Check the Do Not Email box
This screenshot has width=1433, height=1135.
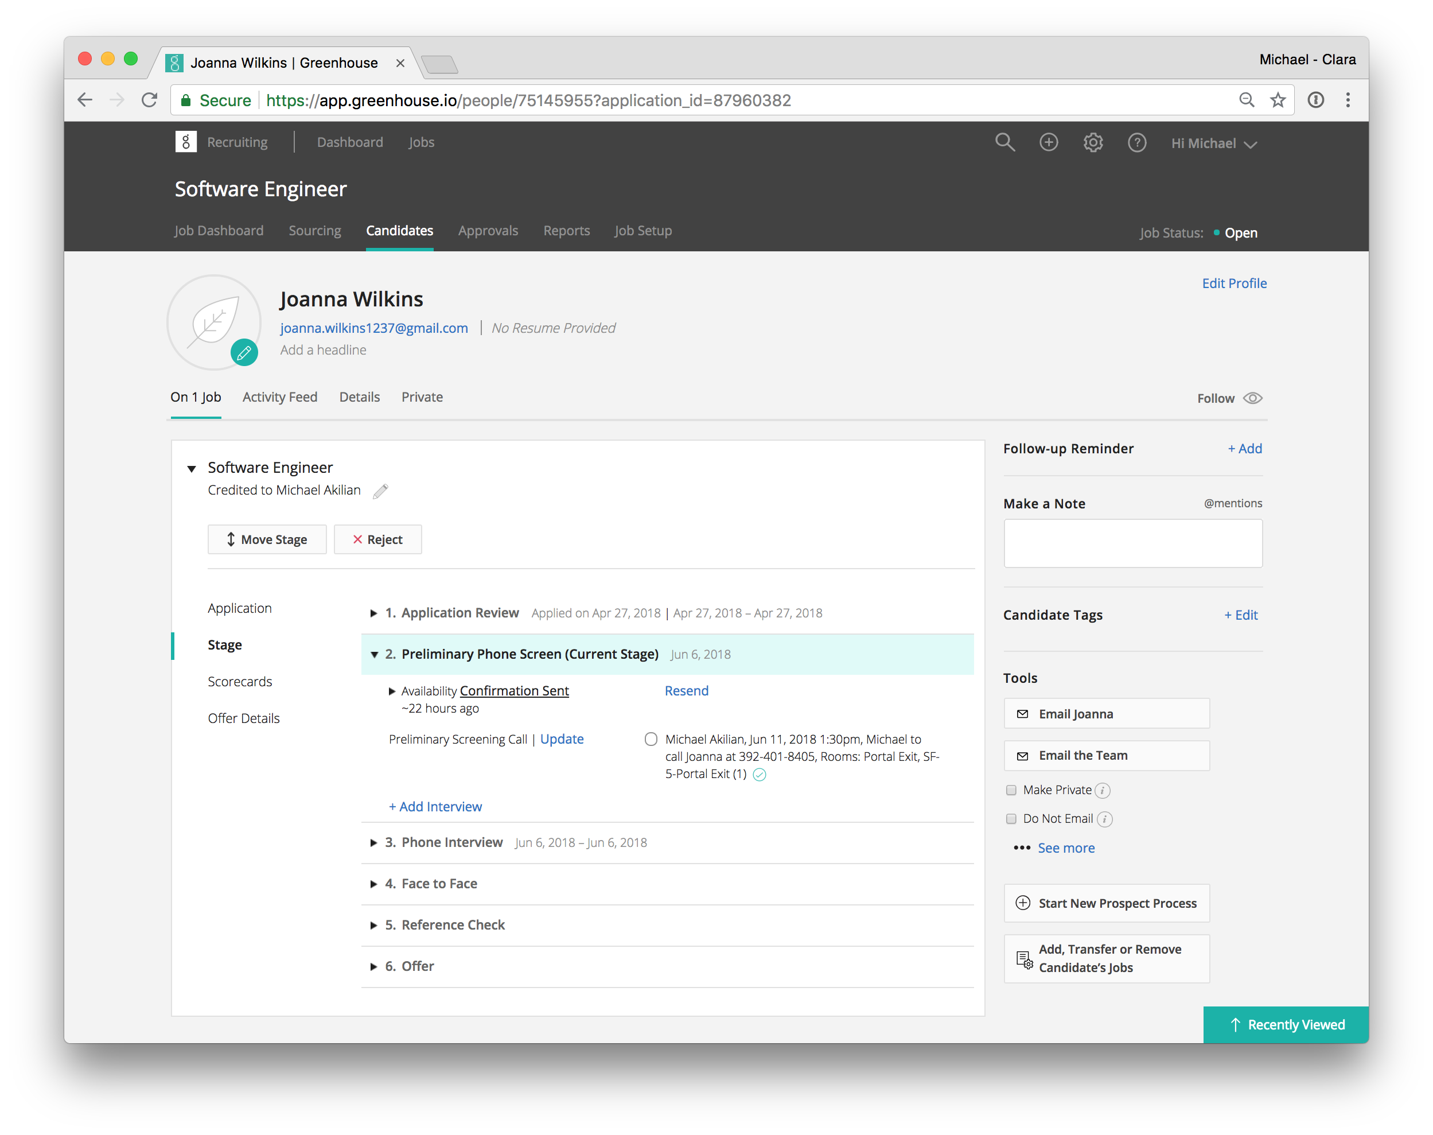pos(1011,819)
